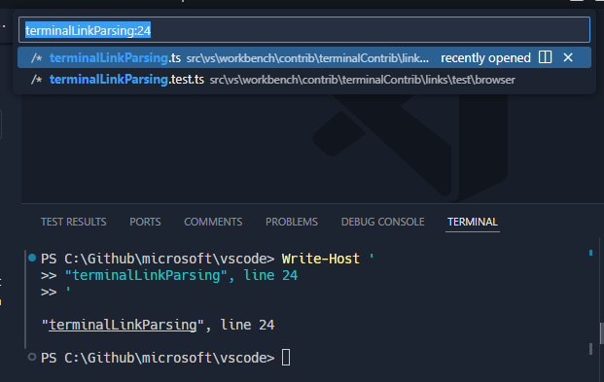Open the underlined terminalLinkParsing terminal link
The width and height of the screenshot is (604, 382).
(123, 325)
